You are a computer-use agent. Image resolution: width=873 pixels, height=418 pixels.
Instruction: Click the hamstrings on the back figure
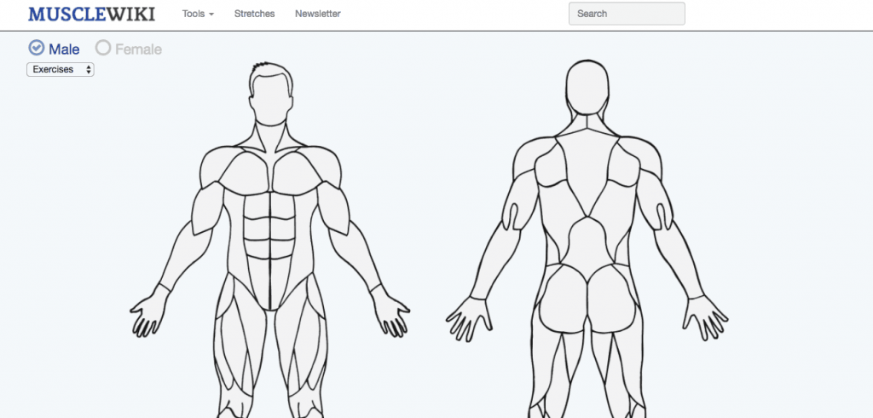[587, 374]
